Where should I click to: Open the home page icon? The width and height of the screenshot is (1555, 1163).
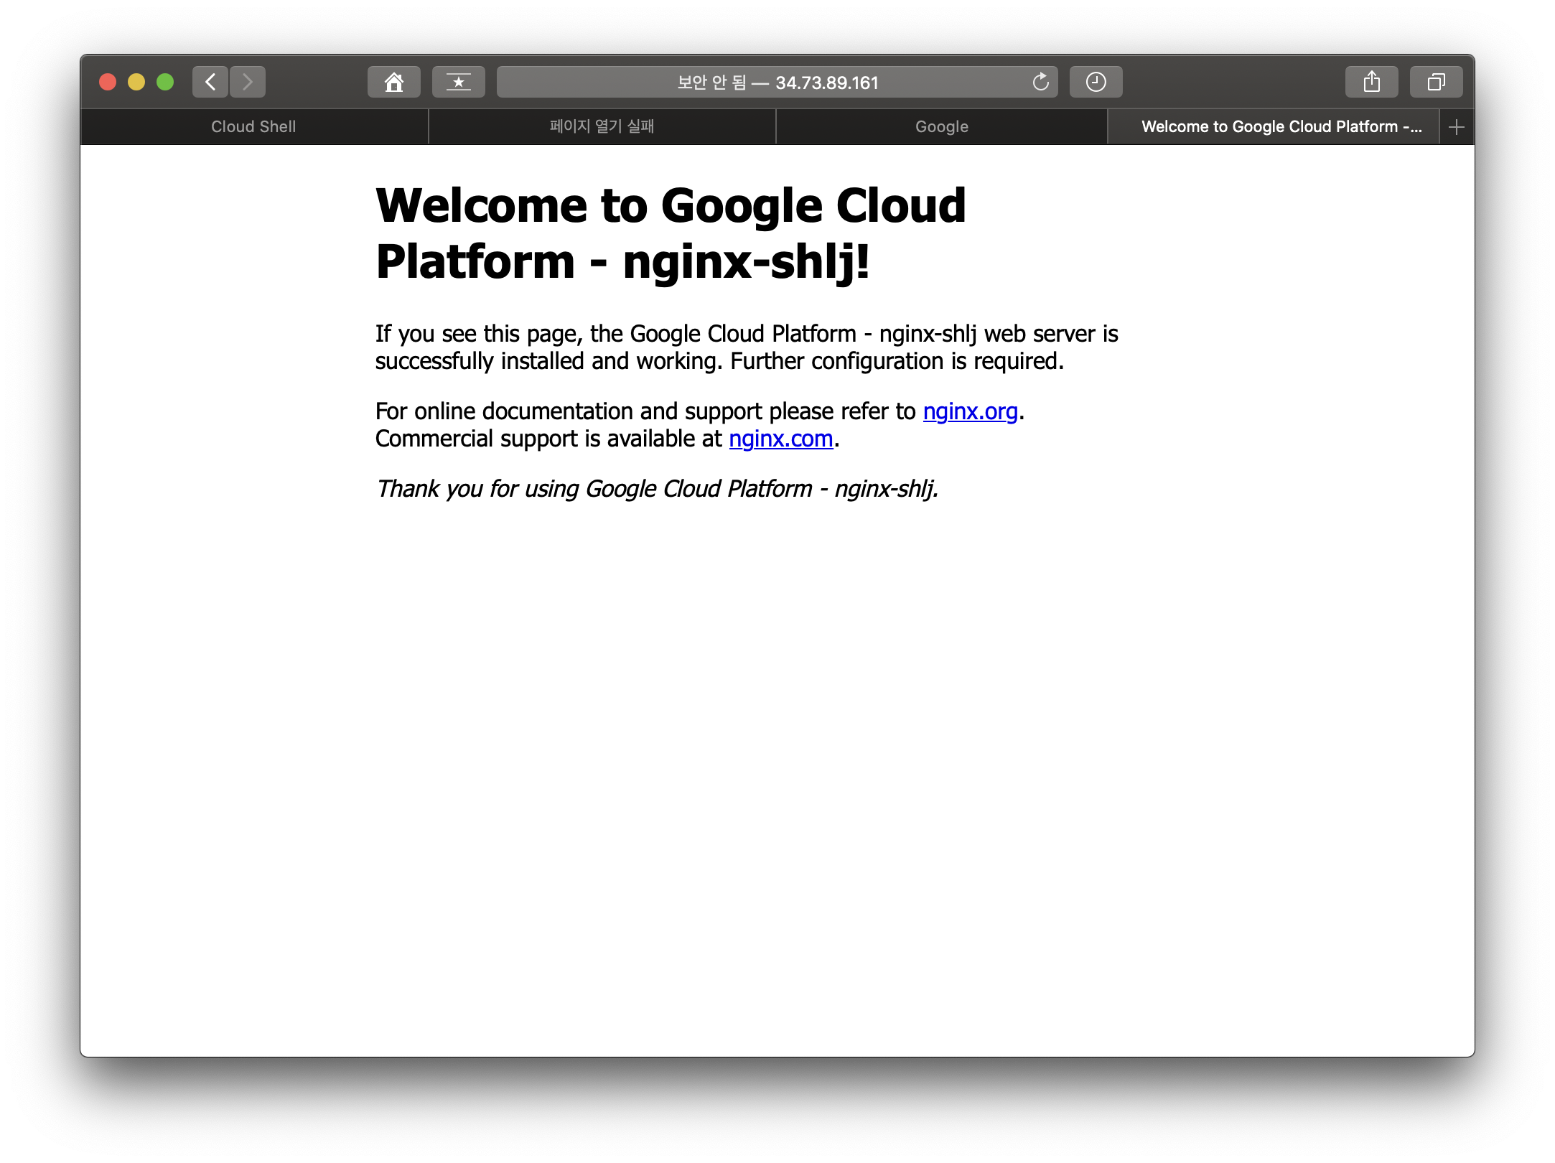point(393,82)
